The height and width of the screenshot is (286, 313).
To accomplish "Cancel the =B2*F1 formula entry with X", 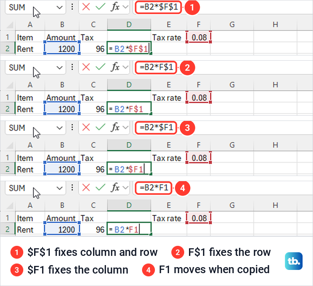I will [86, 188].
